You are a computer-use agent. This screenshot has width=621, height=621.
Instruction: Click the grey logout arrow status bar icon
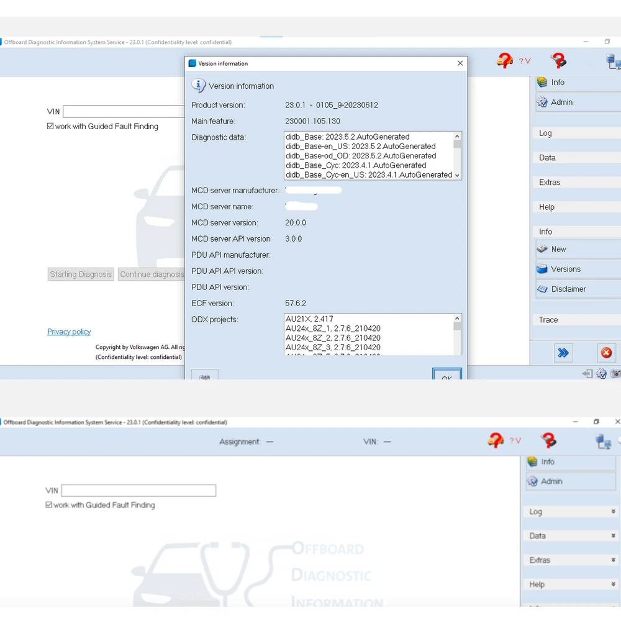click(587, 373)
